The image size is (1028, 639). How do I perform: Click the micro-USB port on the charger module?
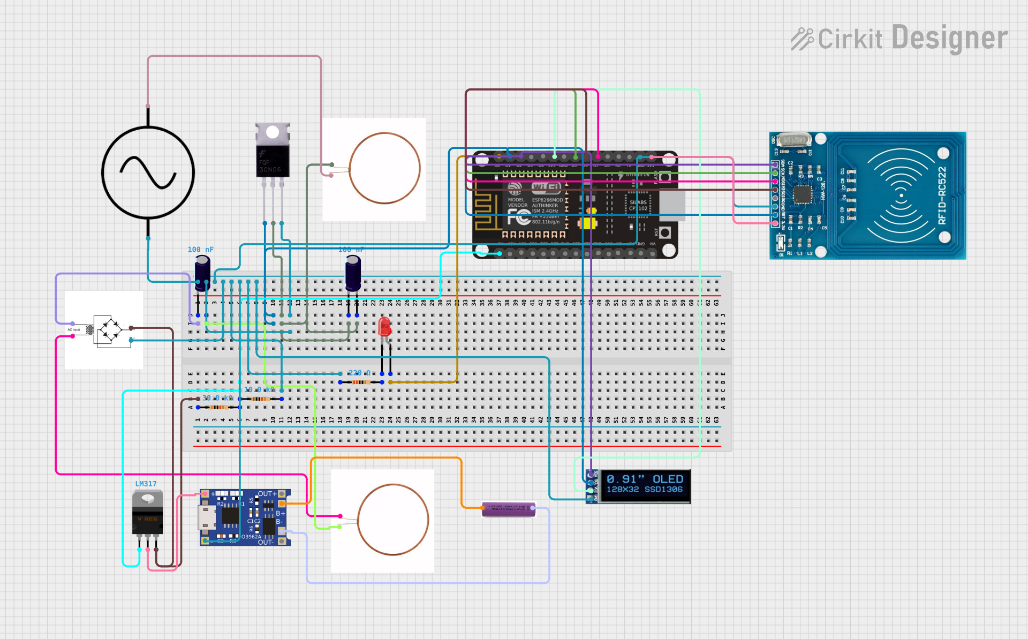click(x=207, y=517)
